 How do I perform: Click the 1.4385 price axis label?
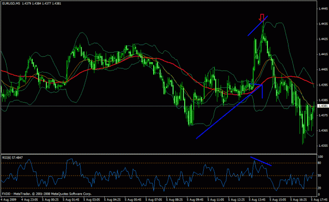pos(323,100)
